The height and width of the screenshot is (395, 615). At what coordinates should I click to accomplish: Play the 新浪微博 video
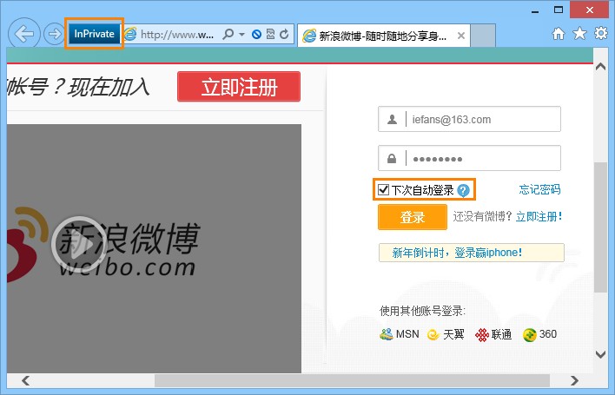pos(79,244)
